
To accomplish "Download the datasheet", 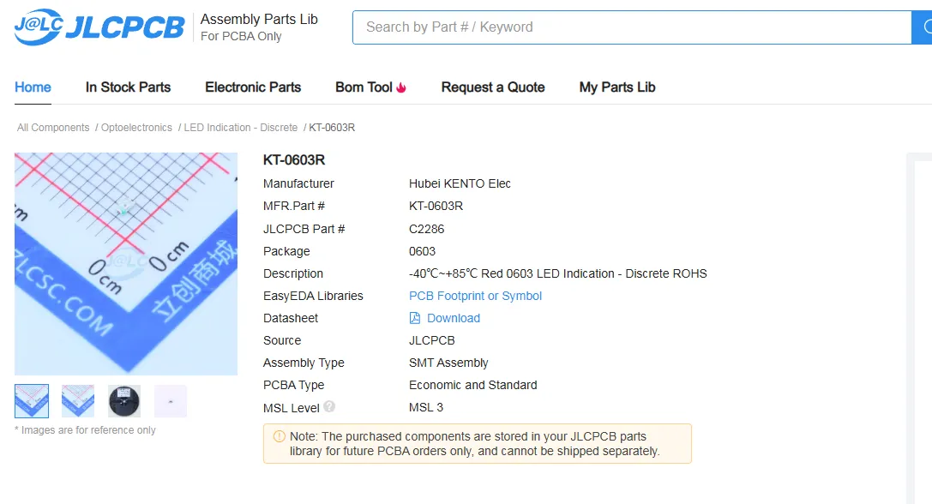I will point(453,318).
